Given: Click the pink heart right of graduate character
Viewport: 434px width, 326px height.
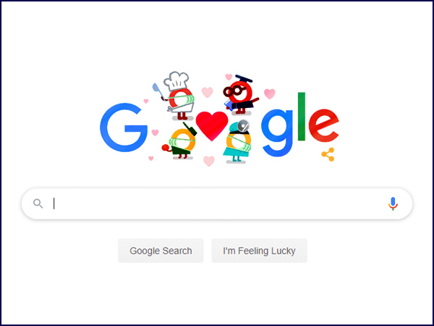Looking at the screenshot, I should [270, 93].
